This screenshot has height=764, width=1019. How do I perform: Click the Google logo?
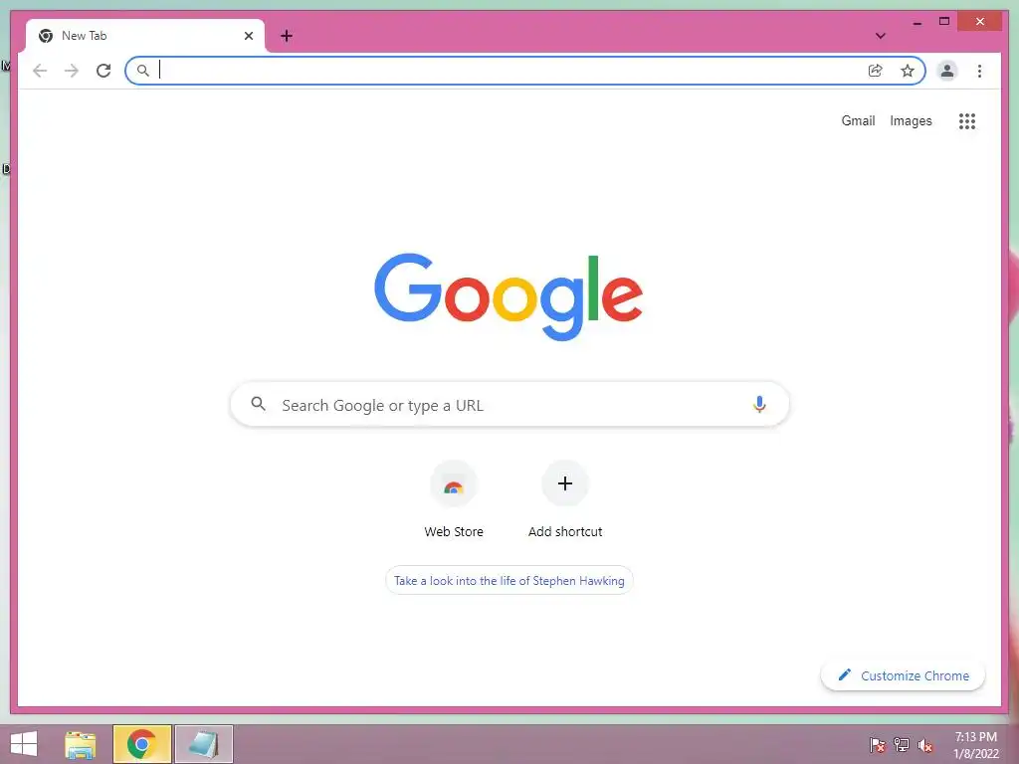509,296
